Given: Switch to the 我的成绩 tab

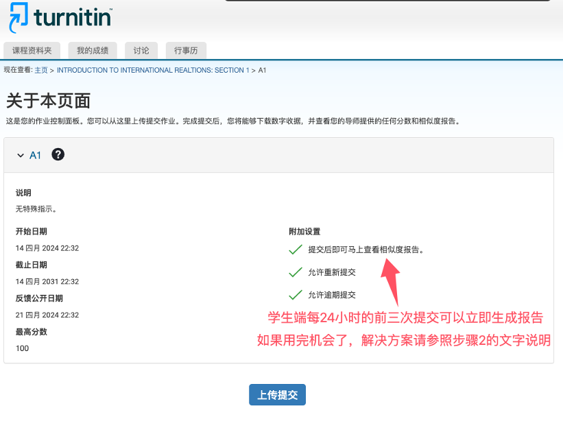Looking at the screenshot, I should point(93,51).
